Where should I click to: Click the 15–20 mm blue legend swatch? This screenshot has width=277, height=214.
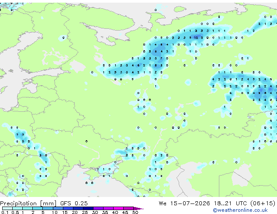68,208
